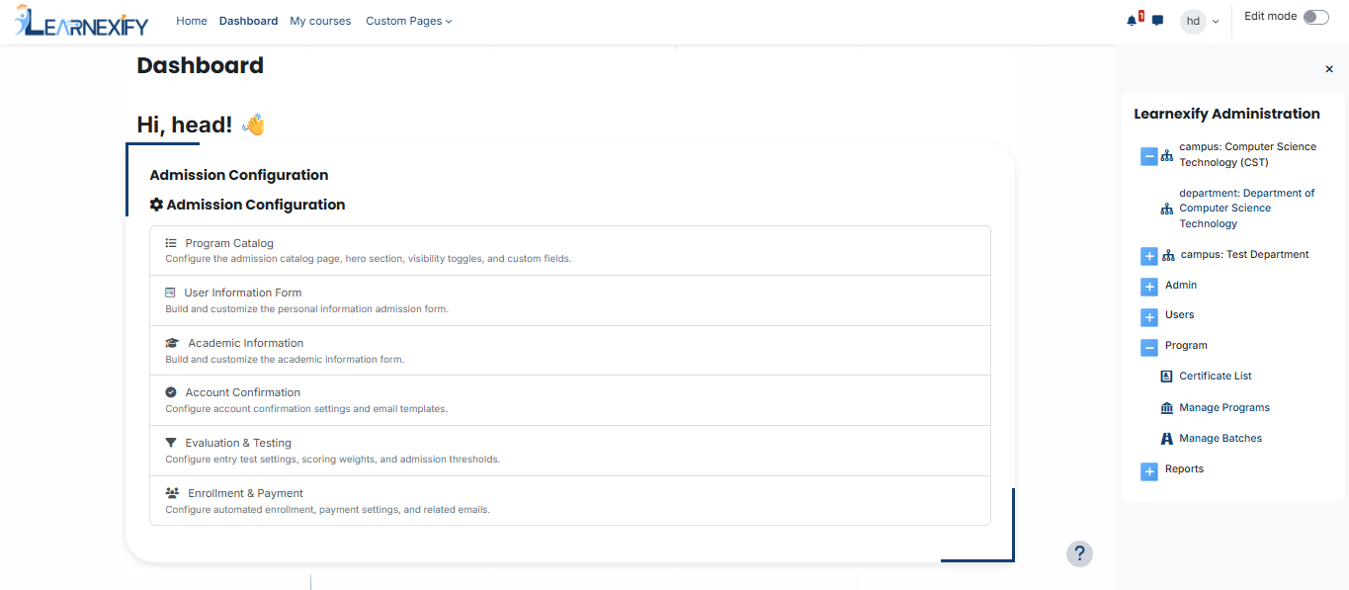The image size is (1349, 590).
Task: Click the Test Department campus hierarchy icon
Action: [x=1168, y=255]
